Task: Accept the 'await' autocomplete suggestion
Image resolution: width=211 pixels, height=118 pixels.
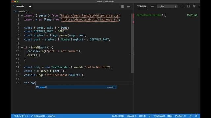Action: pyautogui.click(x=76, y=87)
